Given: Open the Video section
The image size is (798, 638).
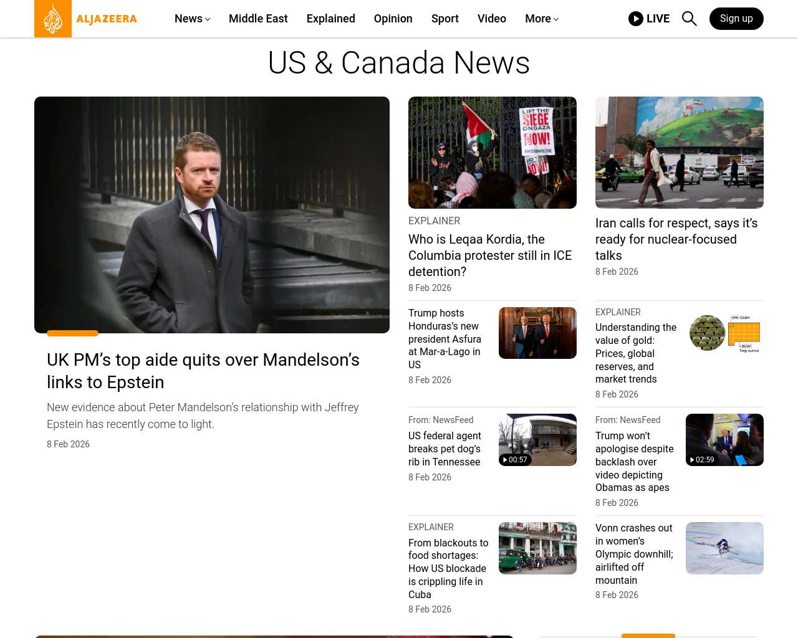Looking at the screenshot, I should coord(491,19).
